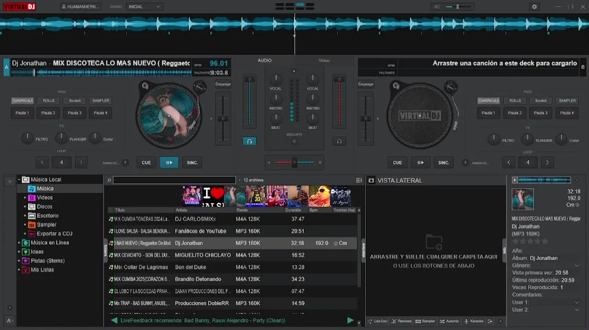Click the FILTRO knob on deck A

(x=28, y=137)
